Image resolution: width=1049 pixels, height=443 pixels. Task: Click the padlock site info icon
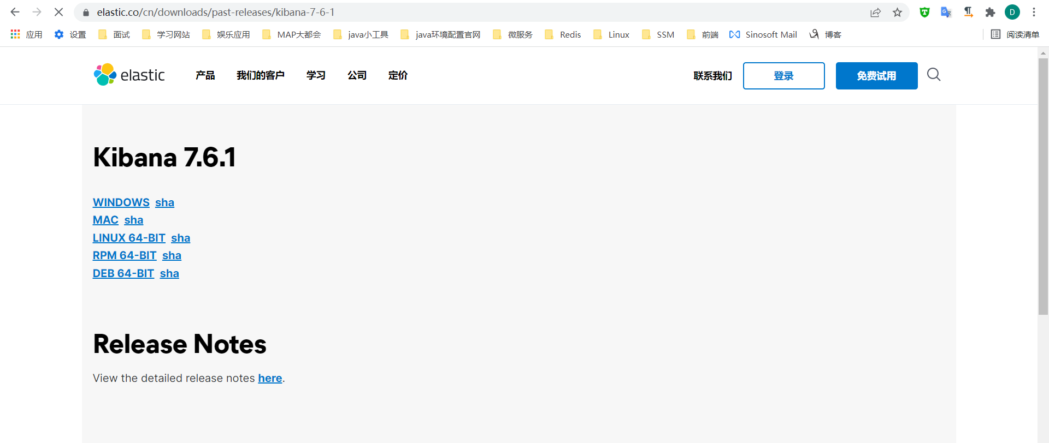pos(86,12)
